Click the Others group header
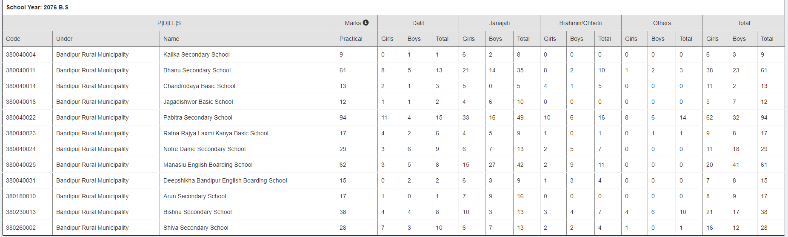788x237 pixels. (662, 23)
